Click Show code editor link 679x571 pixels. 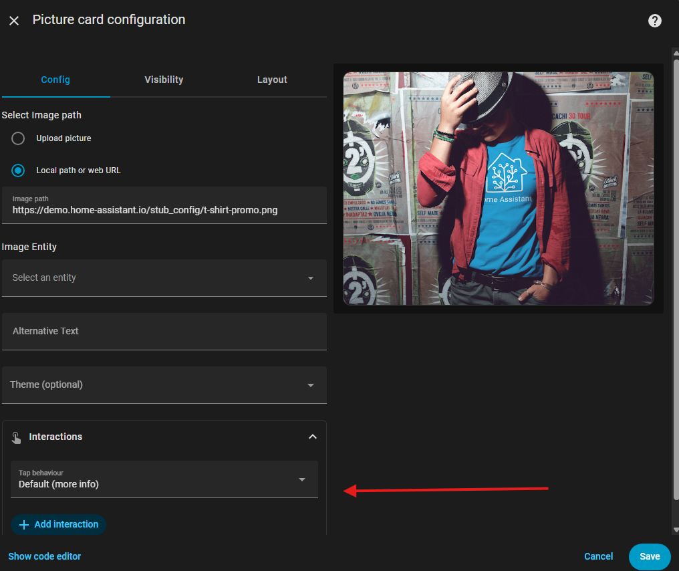click(45, 556)
